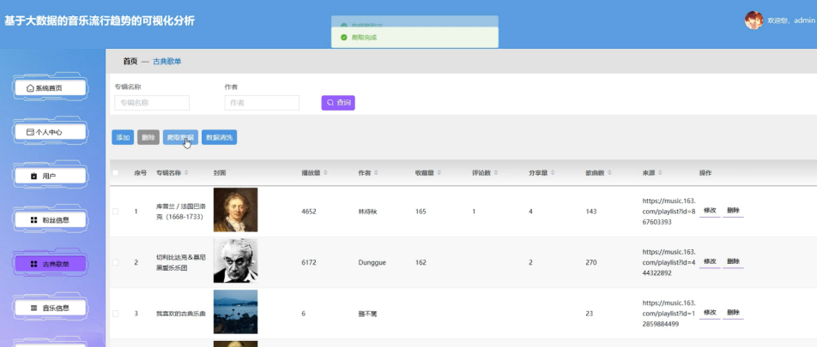
Task: Click album name 库普兰 / 法国巴洛克
Action: [181, 212]
